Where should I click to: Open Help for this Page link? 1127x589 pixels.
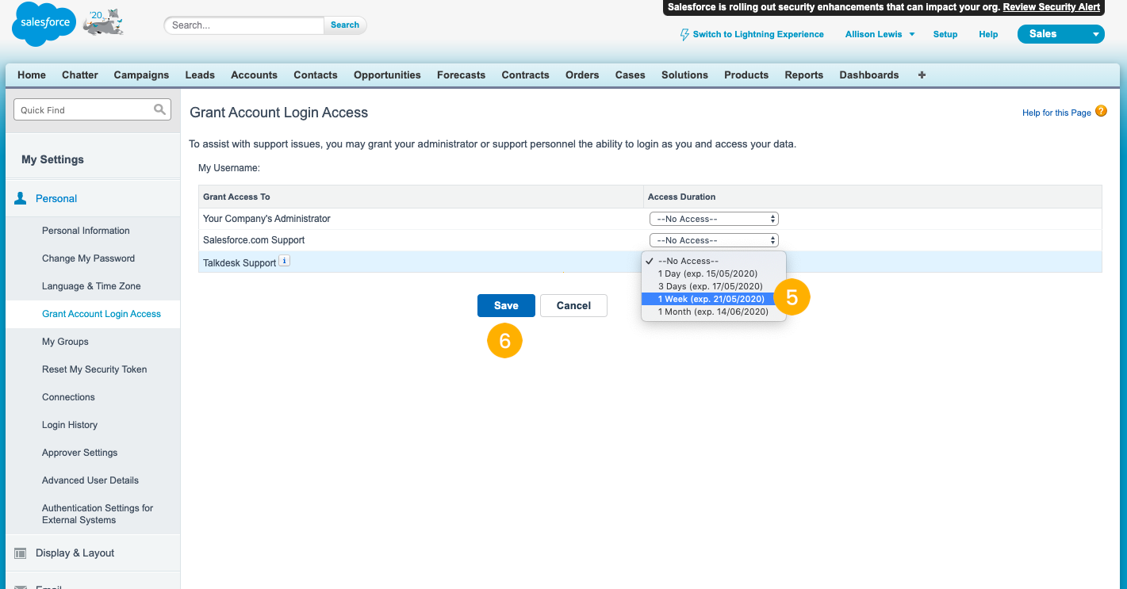[x=1056, y=113]
